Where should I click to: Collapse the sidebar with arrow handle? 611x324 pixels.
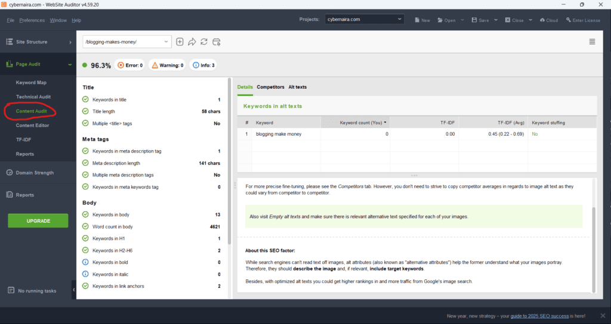coord(73,290)
